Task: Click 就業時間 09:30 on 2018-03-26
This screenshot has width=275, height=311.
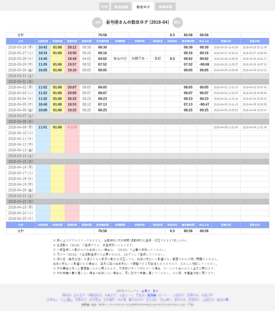Action: click(87, 47)
